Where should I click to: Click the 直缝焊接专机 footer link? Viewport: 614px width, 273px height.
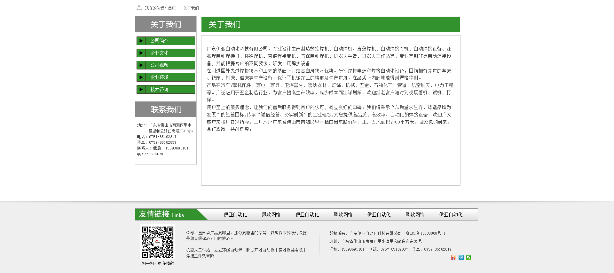coord(291,250)
